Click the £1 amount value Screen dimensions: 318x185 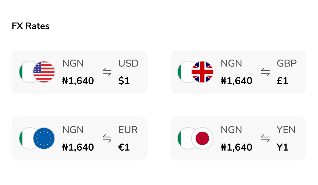[x=282, y=81]
